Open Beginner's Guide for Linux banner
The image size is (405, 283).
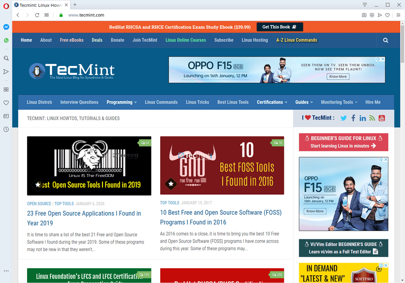[x=343, y=142]
